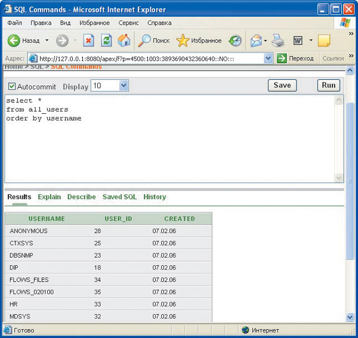Open the Файл menu
Image resolution: width=358 pixels, height=338 pixels.
click(x=14, y=23)
